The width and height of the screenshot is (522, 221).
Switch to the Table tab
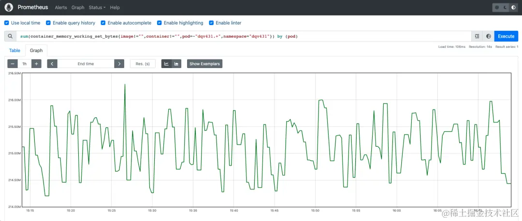(x=14, y=51)
